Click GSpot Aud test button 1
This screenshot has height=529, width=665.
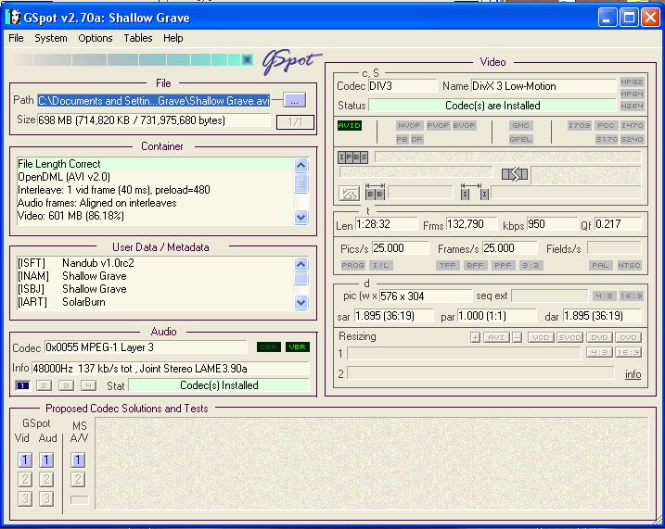point(46,460)
